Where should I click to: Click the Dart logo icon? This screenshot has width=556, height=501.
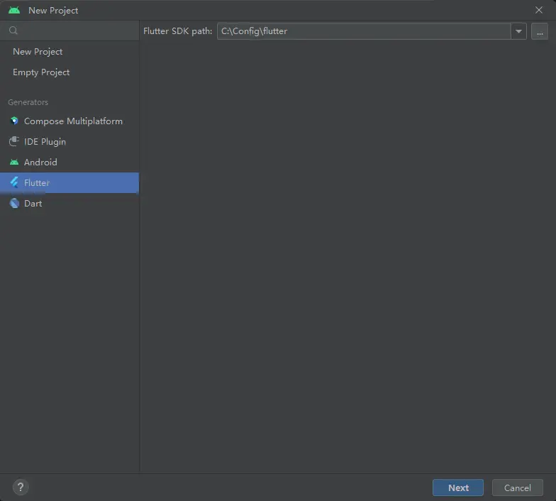tap(14, 203)
